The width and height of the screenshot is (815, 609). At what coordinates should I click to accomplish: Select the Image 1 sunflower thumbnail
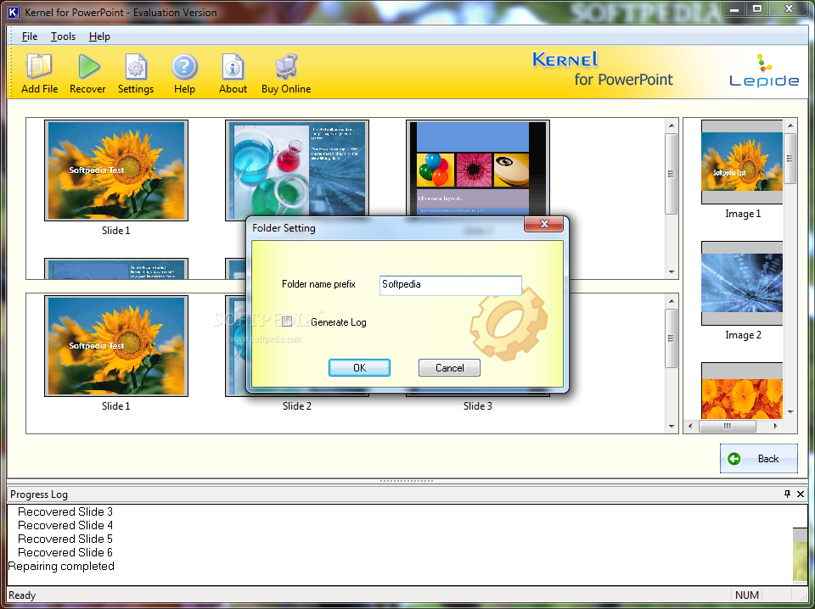742,162
